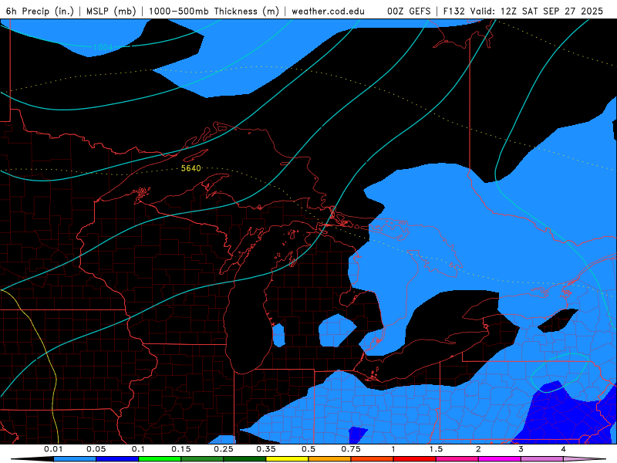The image size is (617, 463).
Task: Click the 1.5 legend value
Action: coord(436,449)
